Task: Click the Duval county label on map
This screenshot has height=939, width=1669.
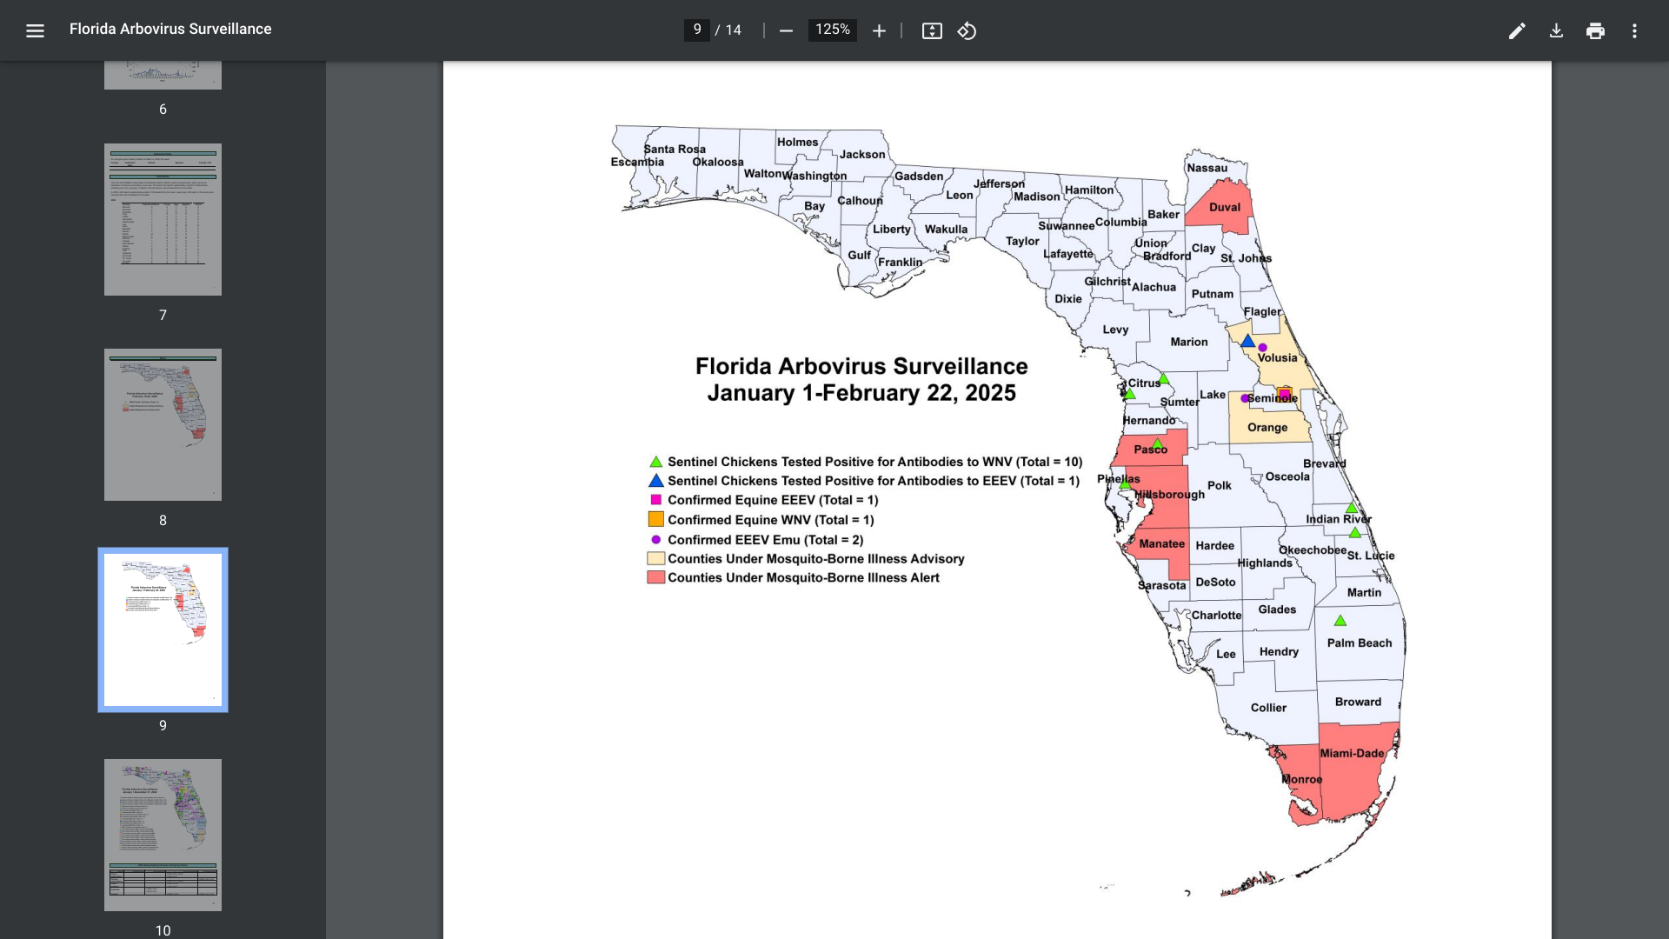Action: click(x=1224, y=207)
